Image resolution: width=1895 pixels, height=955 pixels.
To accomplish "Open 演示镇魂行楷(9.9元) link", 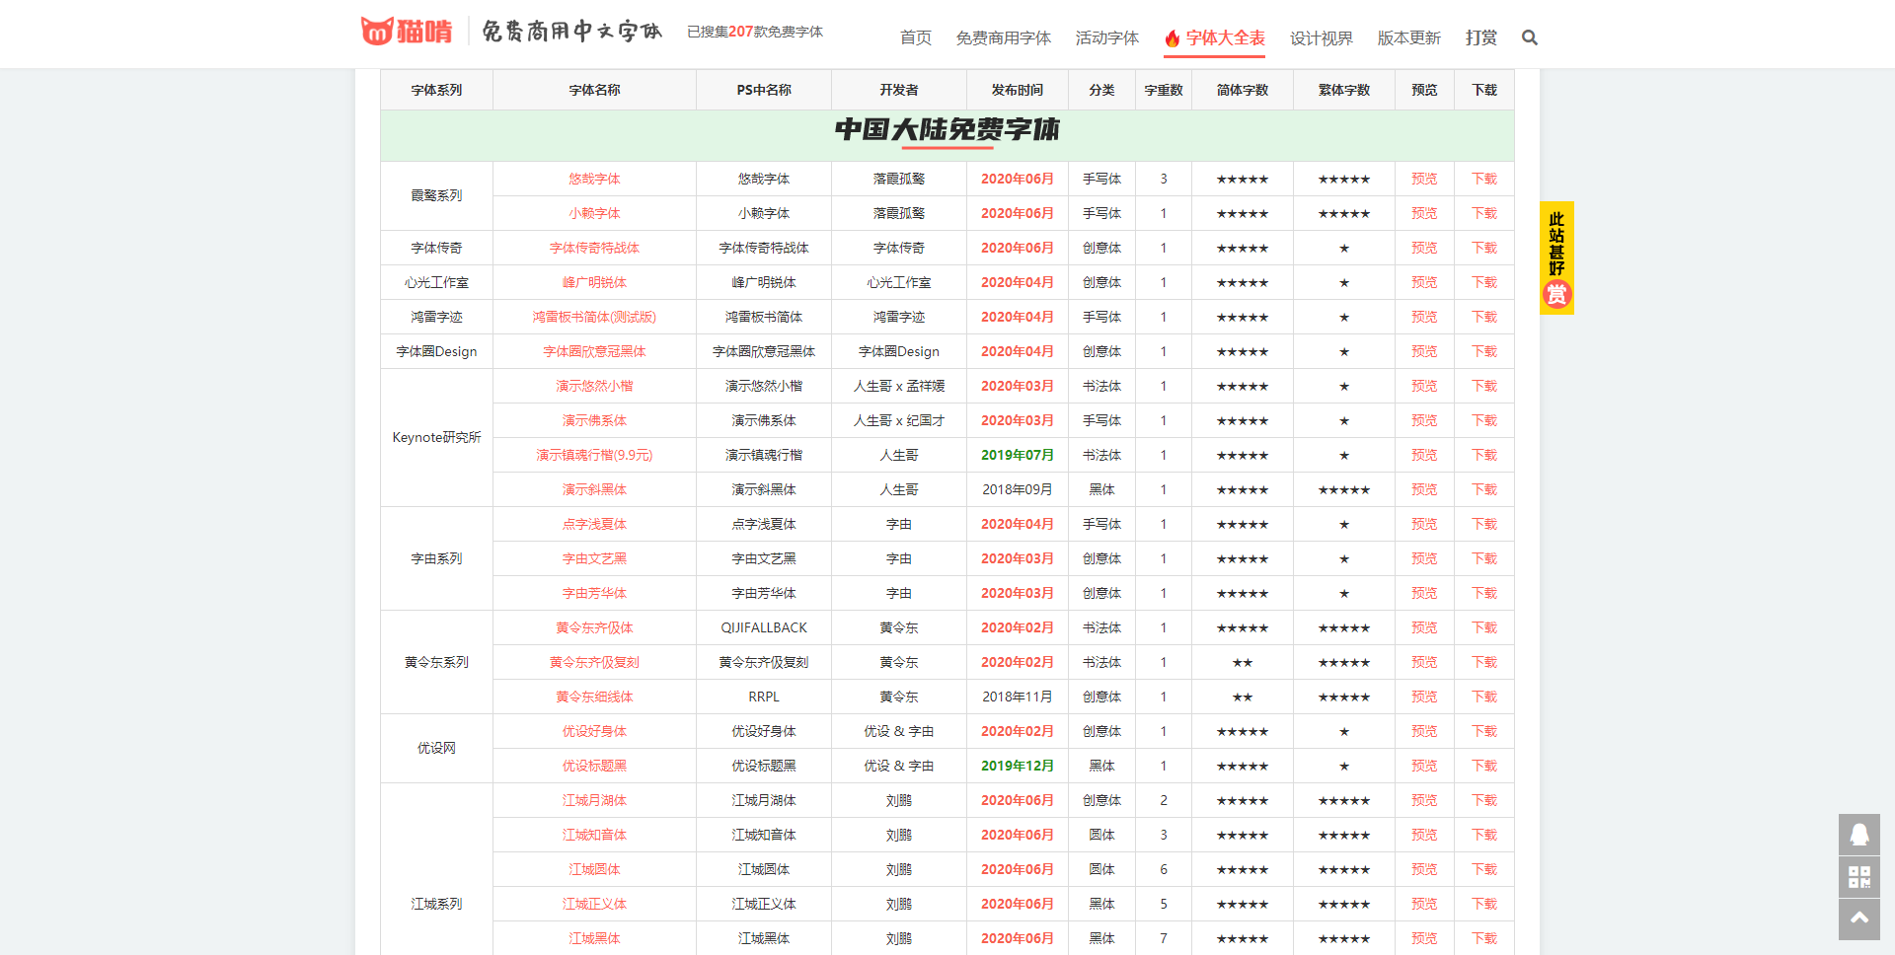I will (x=594, y=455).
